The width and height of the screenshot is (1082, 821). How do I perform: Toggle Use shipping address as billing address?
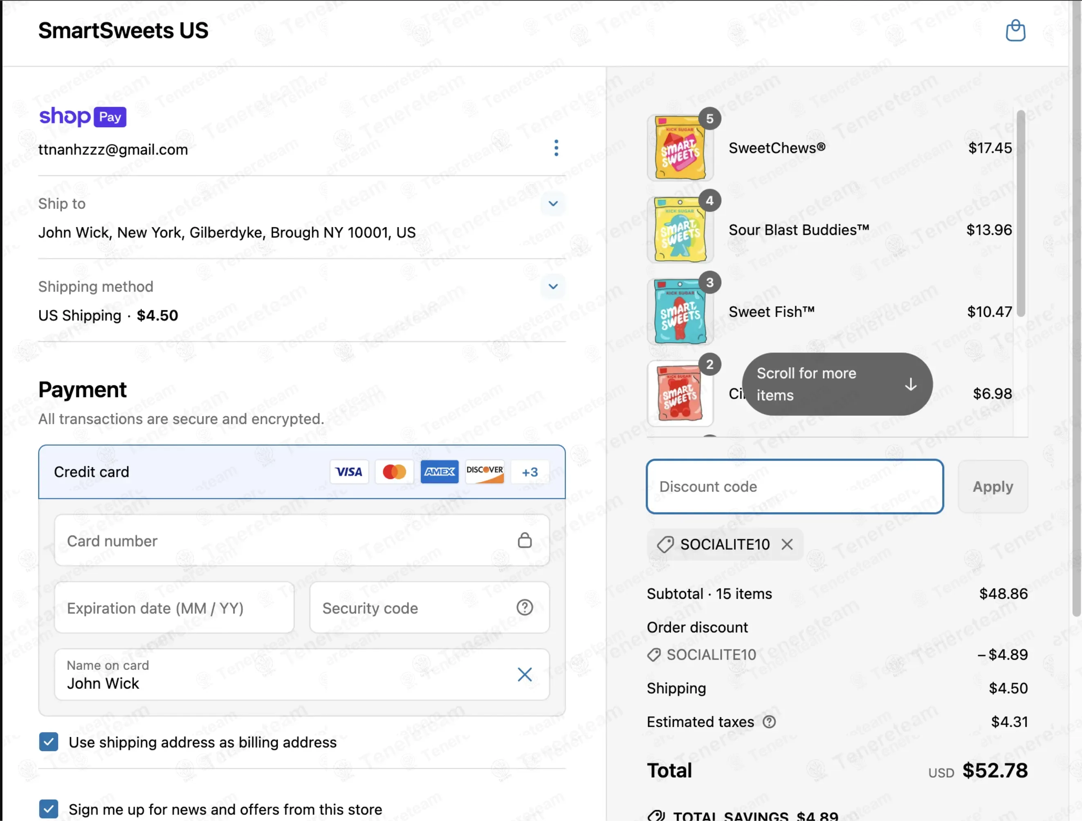click(48, 741)
